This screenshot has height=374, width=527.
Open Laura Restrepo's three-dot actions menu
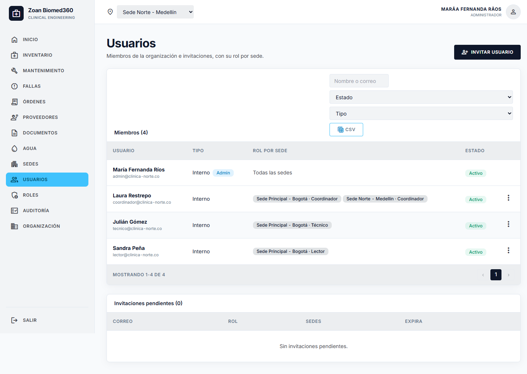coord(509,198)
